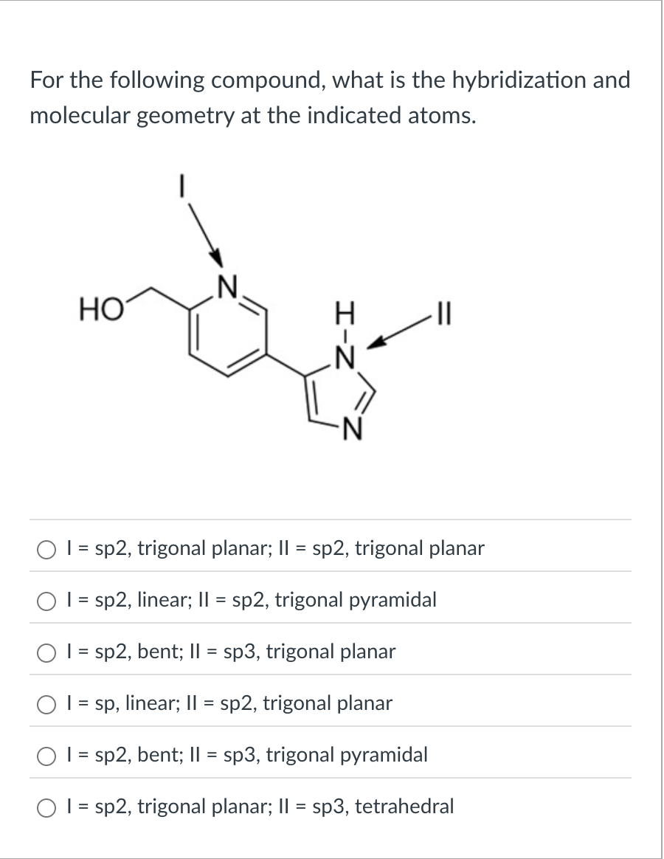Click the Roman numeral II label beside molecule
Viewport: 664px width, 859px height.
tap(447, 316)
